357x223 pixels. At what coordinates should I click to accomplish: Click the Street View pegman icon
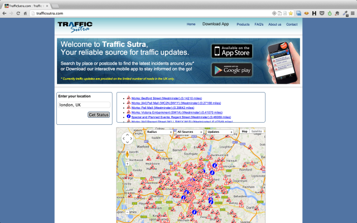click(x=127, y=154)
